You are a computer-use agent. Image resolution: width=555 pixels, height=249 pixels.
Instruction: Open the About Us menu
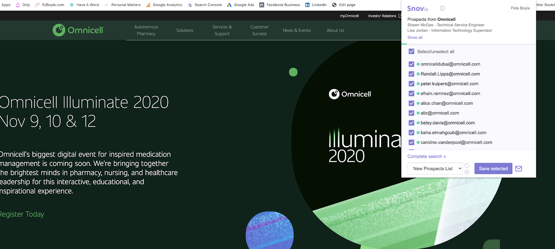(335, 30)
